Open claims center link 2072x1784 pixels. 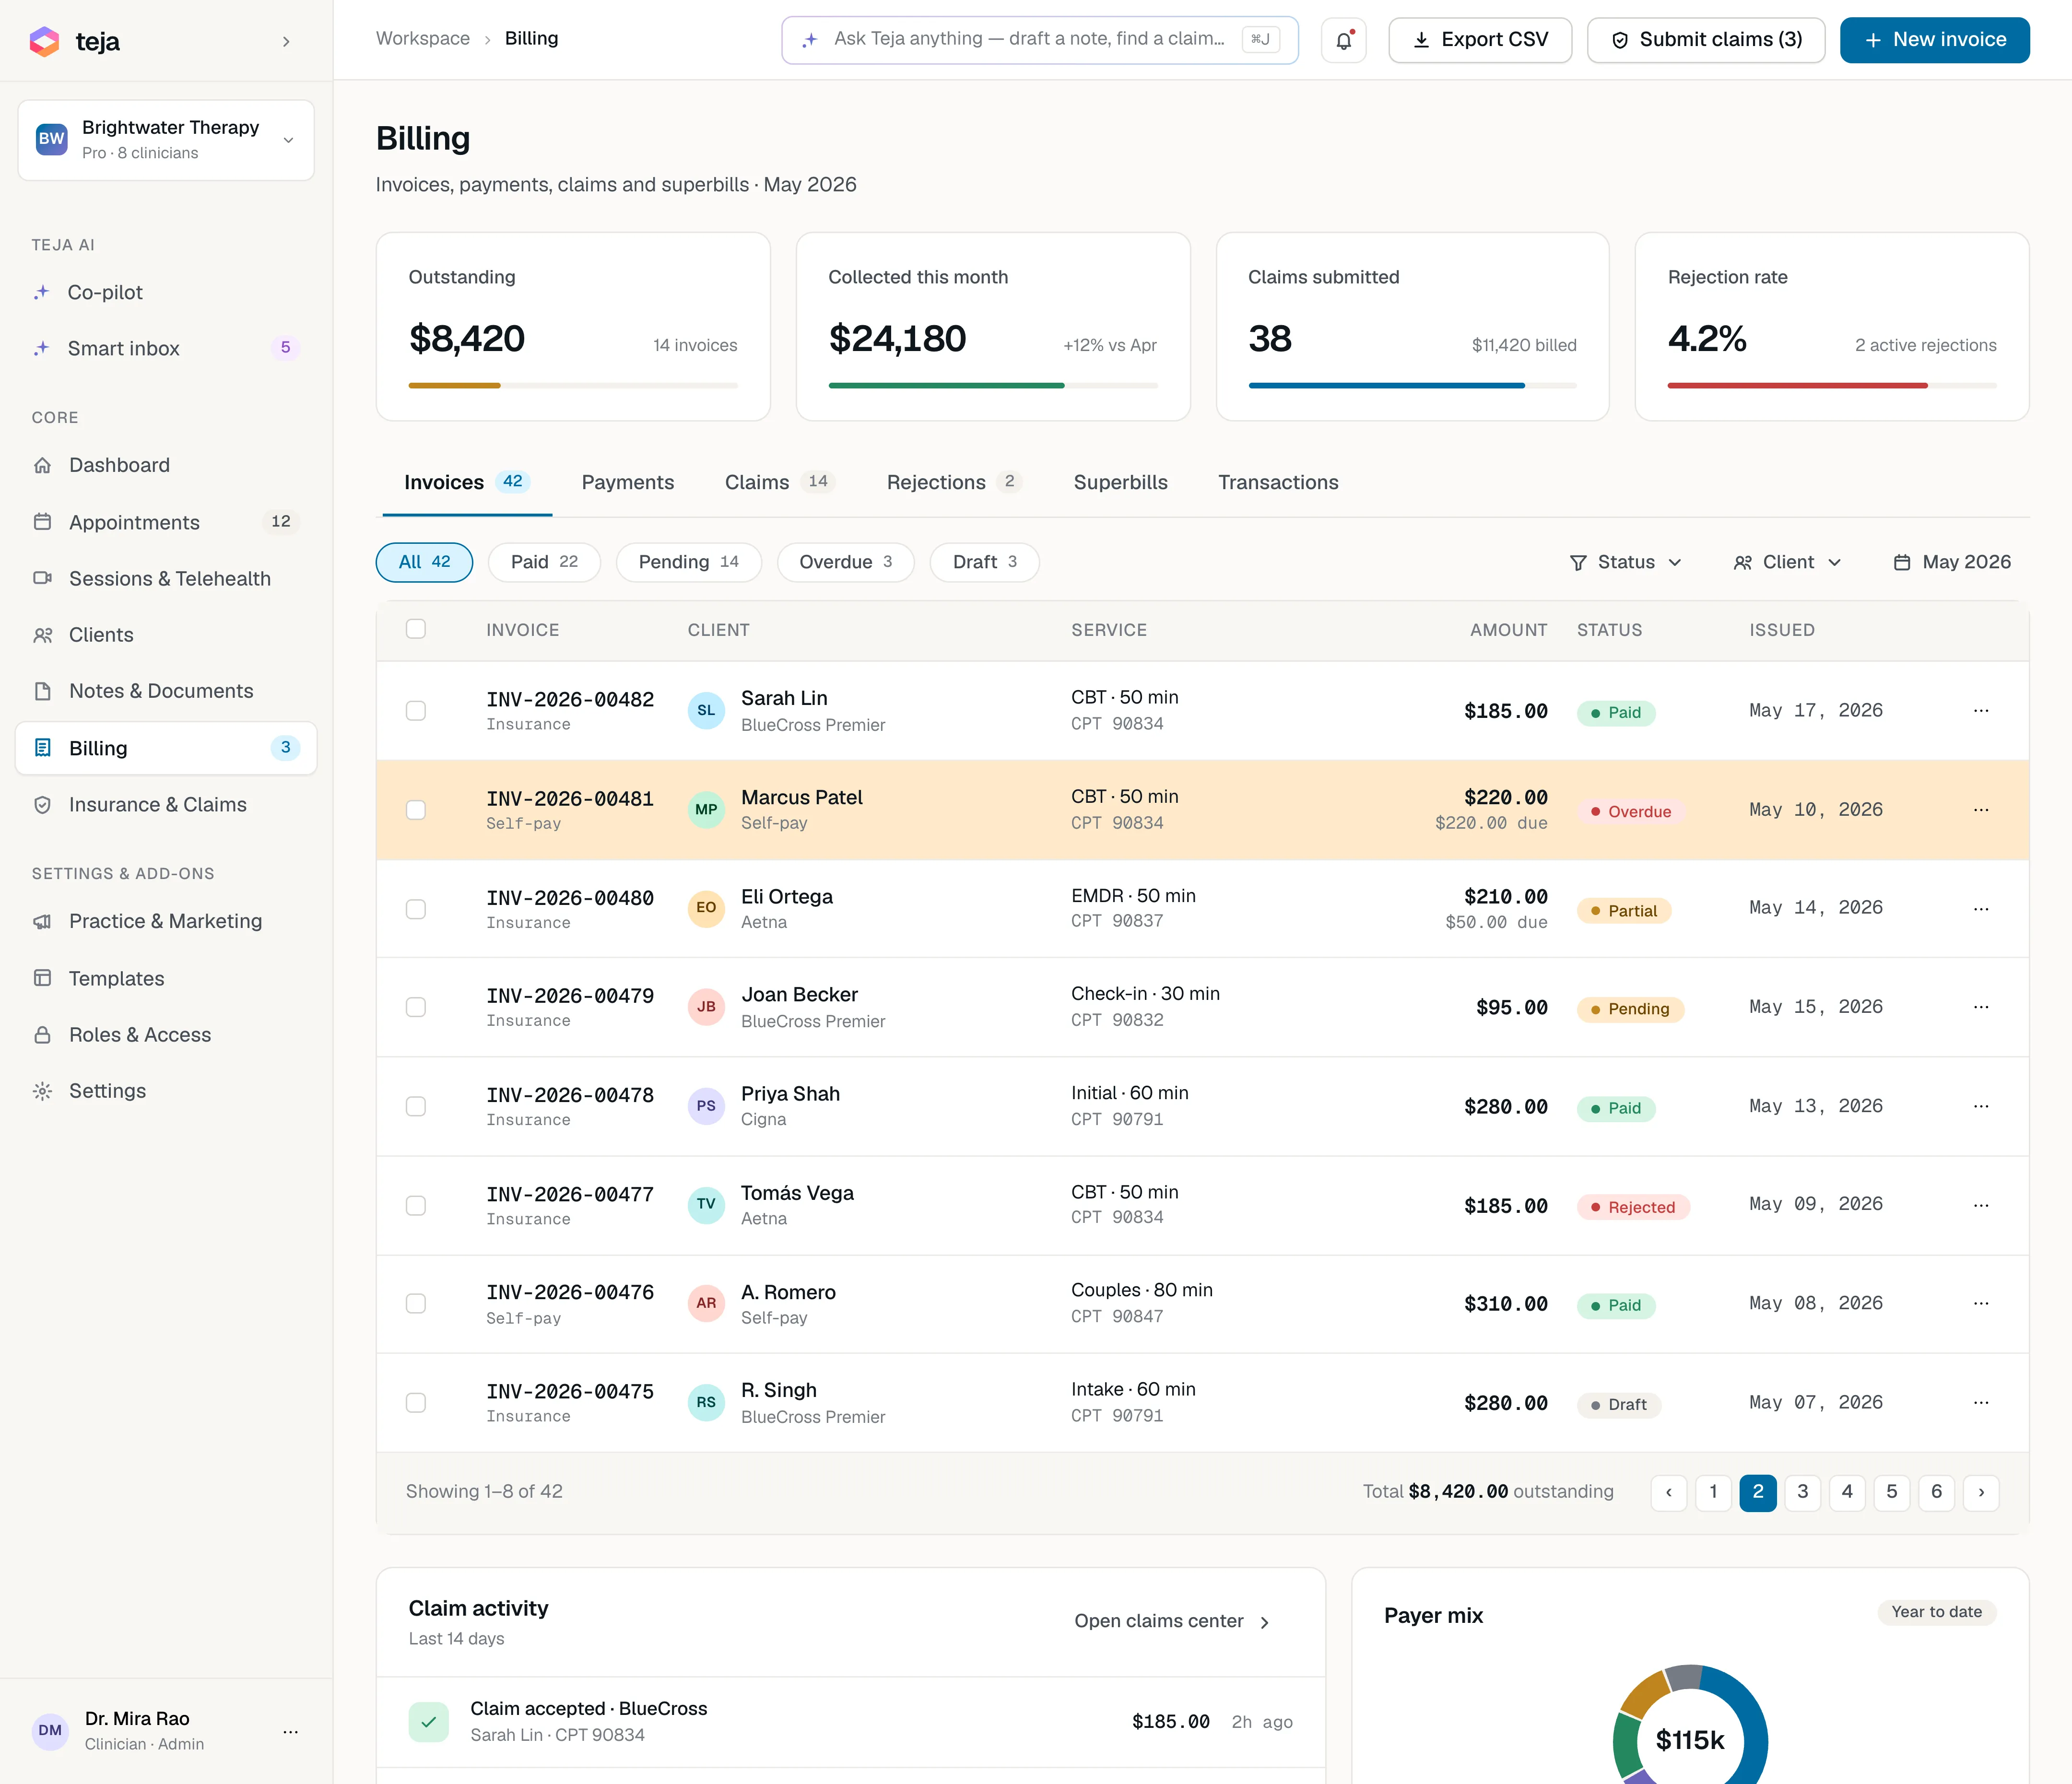pos(1172,1621)
